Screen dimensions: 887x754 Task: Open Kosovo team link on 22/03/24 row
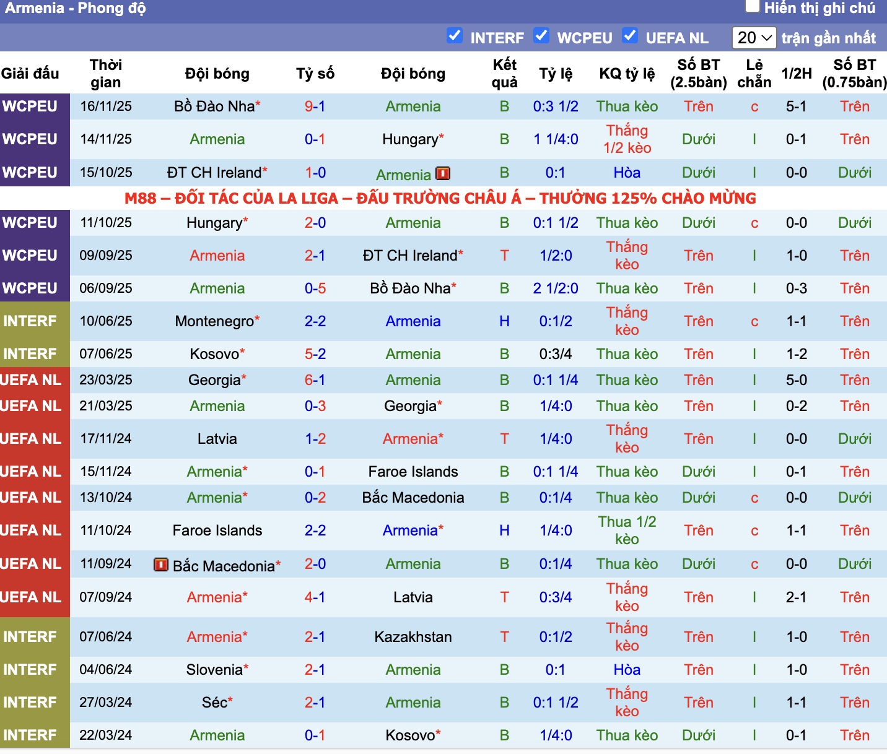[410, 735]
